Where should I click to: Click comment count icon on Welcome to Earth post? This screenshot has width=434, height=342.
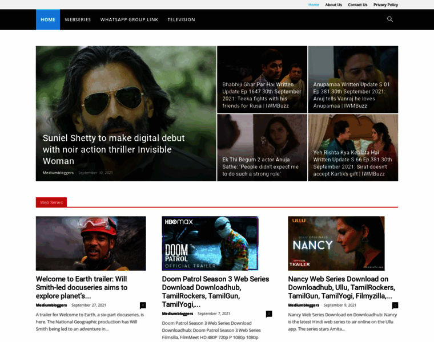coord(143,306)
